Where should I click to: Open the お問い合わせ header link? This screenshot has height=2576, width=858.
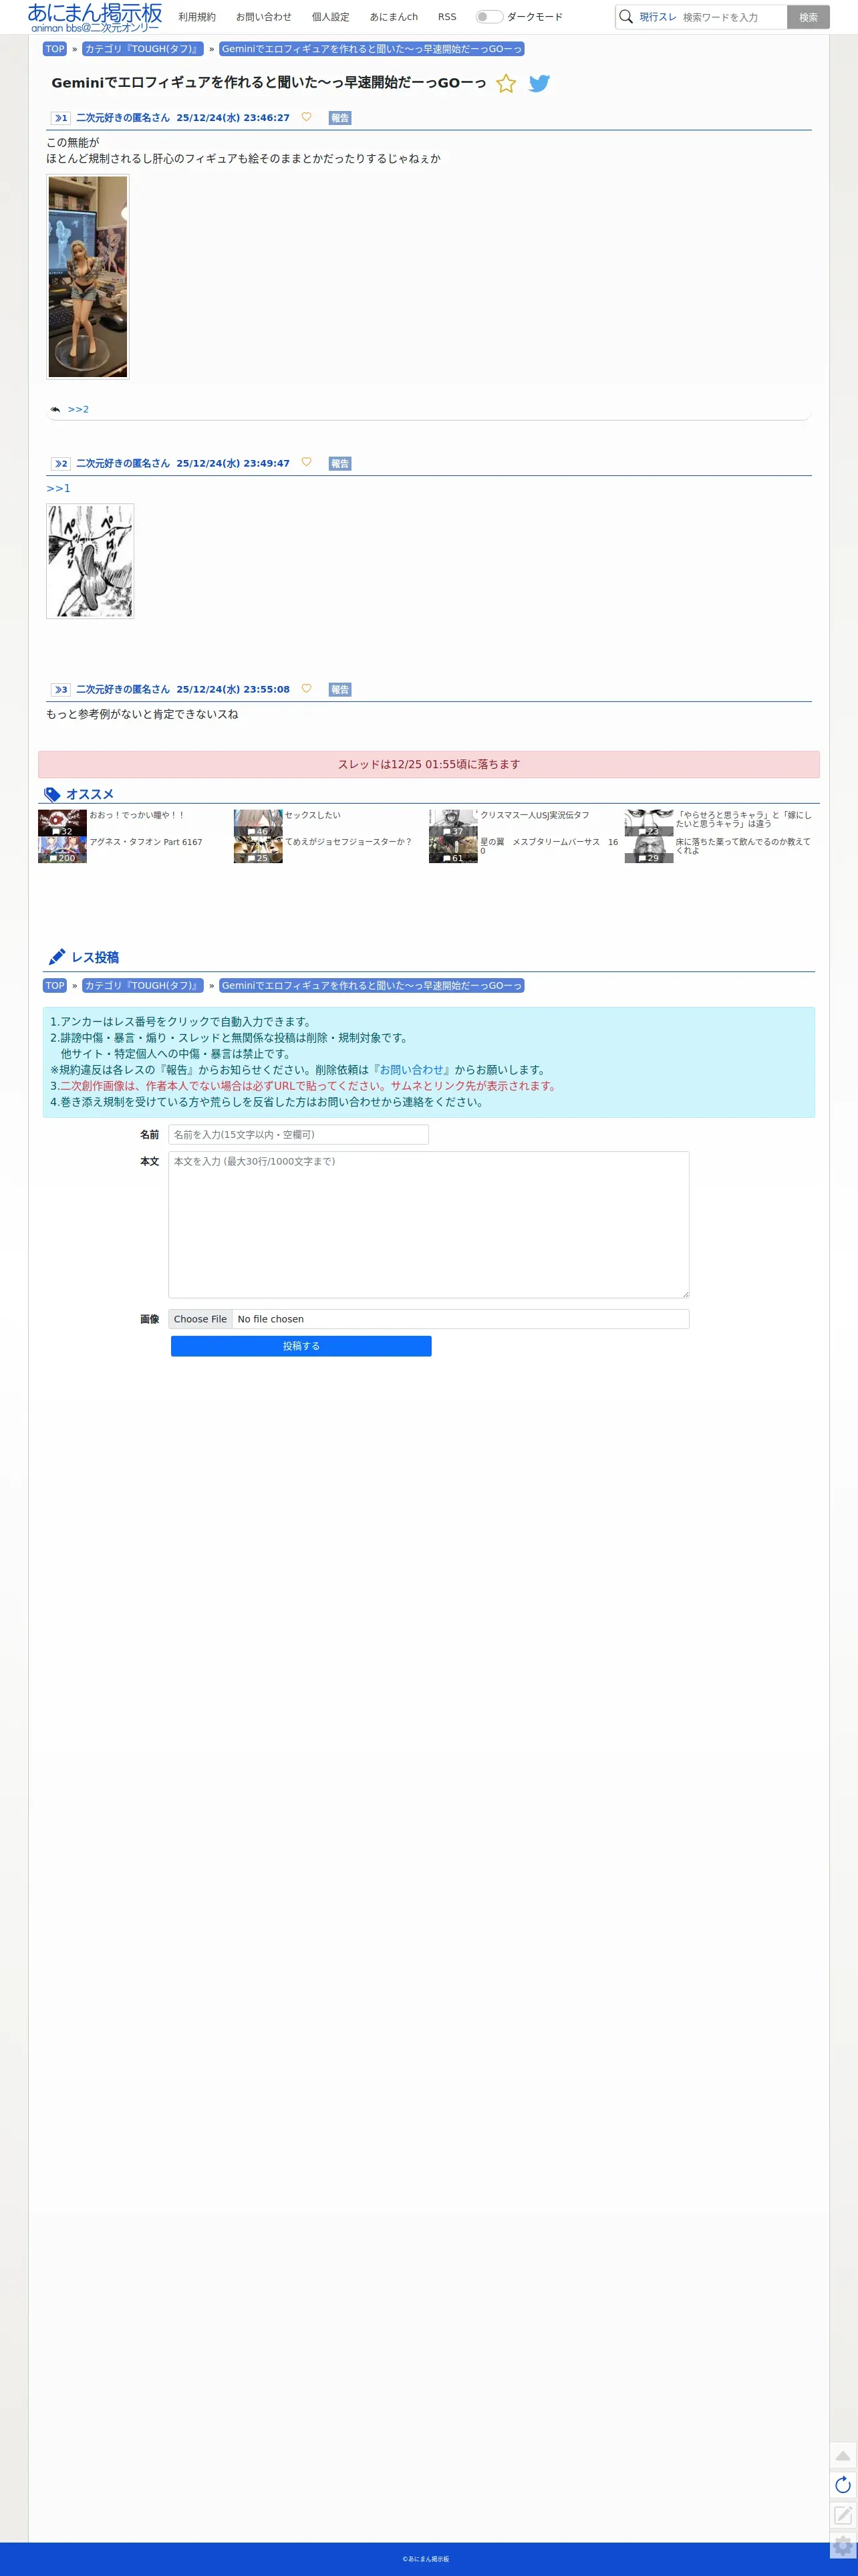[264, 17]
